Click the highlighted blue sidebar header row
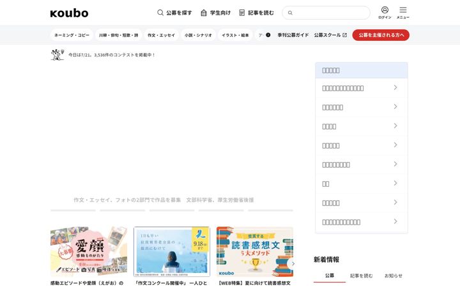The width and height of the screenshot is (460, 287). coord(362,70)
